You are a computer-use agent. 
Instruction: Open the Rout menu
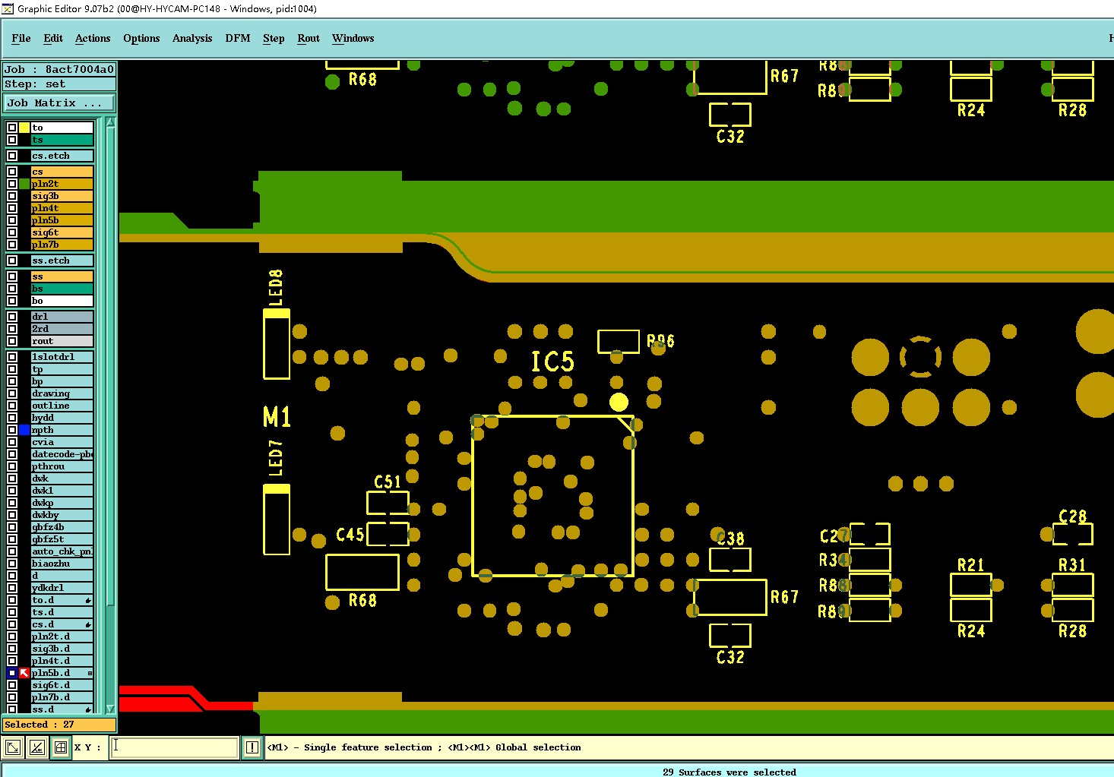tap(309, 38)
